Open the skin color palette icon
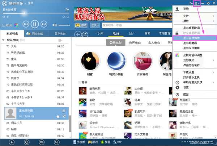The image size is (217, 146). coord(15,25)
